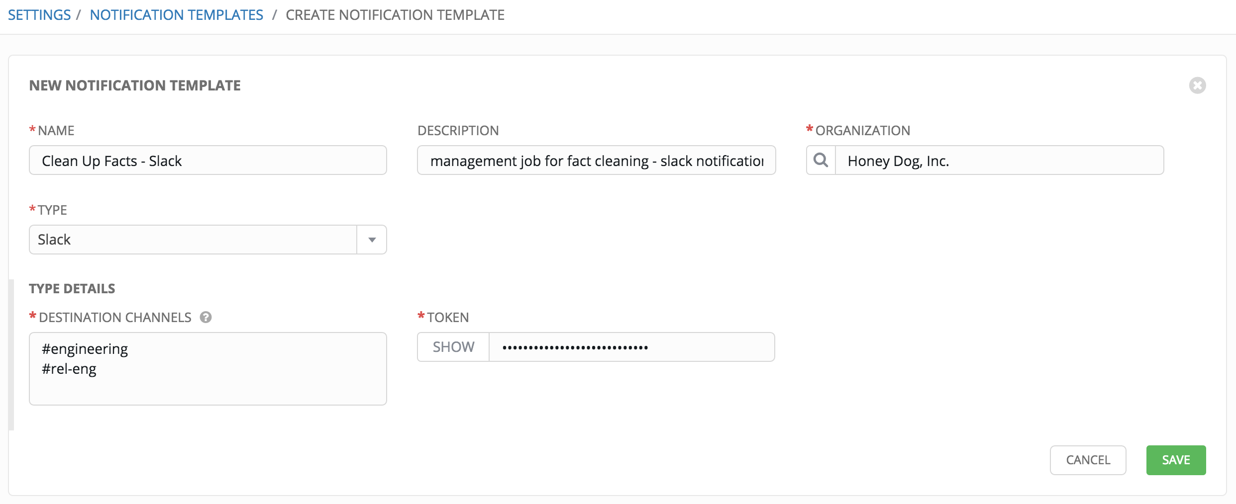Go to Settings breadcrumb
This screenshot has height=504, width=1236.
[39, 15]
